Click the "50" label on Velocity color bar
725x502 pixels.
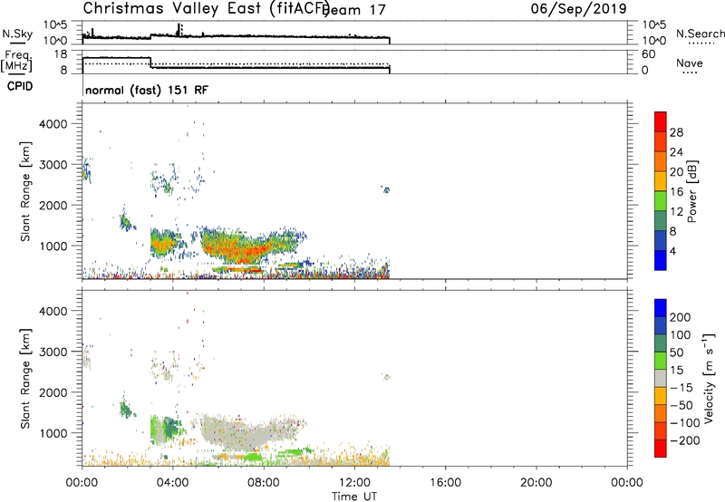pyautogui.click(x=676, y=352)
